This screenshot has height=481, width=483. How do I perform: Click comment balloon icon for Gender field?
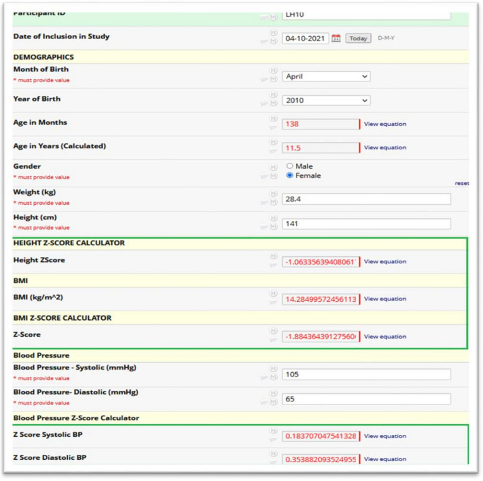pyautogui.click(x=265, y=177)
